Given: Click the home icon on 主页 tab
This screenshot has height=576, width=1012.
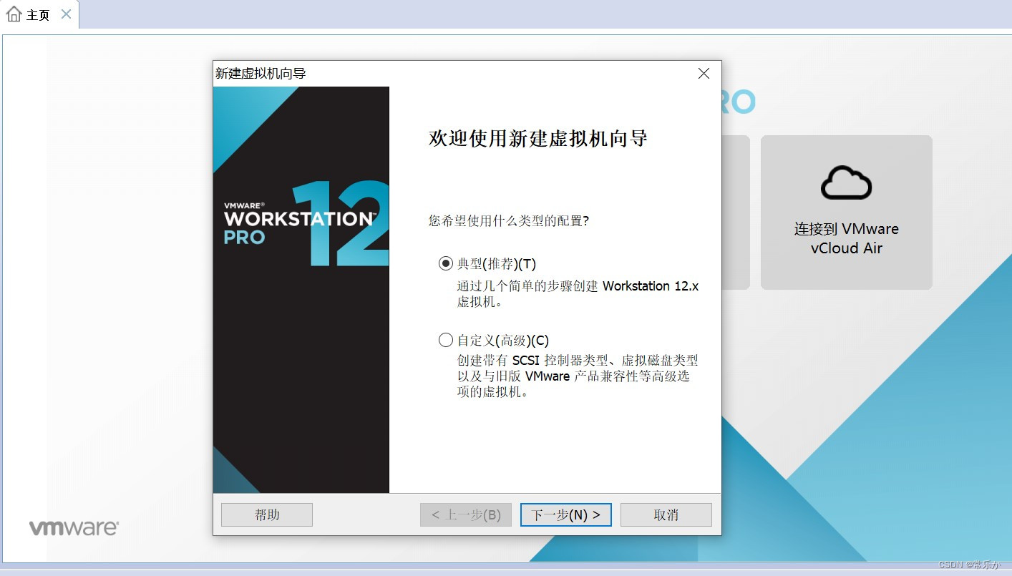Looking at the screenshot, I should point(14,14).
